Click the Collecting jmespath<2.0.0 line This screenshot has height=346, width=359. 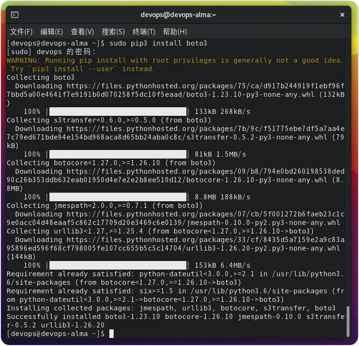tap(105, 206)
